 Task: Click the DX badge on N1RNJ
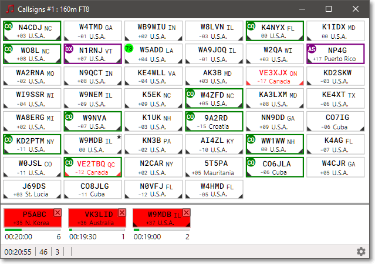tap(69, 49)
